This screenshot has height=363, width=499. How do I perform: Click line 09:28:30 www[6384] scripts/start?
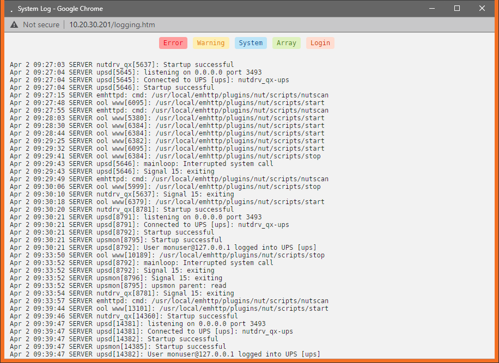(167, 126)
